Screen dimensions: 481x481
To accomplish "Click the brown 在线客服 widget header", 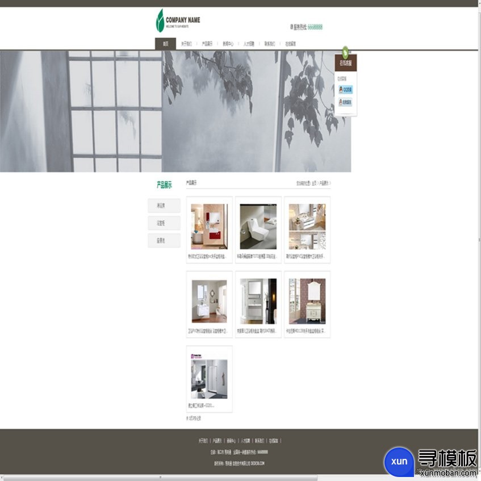I will pyautogui.click(x=346, y=63).
